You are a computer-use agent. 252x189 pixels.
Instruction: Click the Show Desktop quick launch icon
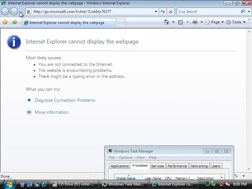30,184
